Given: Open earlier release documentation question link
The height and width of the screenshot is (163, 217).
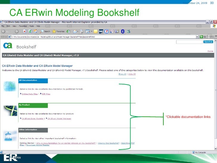Looking at the screenshot, I should (66, 143).
